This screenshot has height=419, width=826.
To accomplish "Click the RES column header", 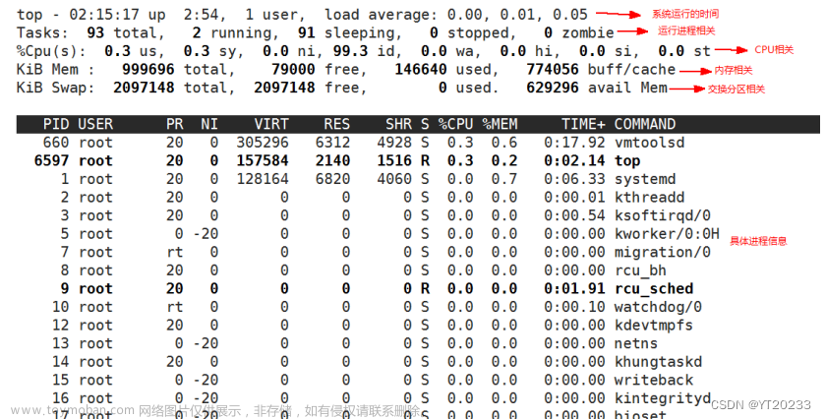I will tap(337, 124).
